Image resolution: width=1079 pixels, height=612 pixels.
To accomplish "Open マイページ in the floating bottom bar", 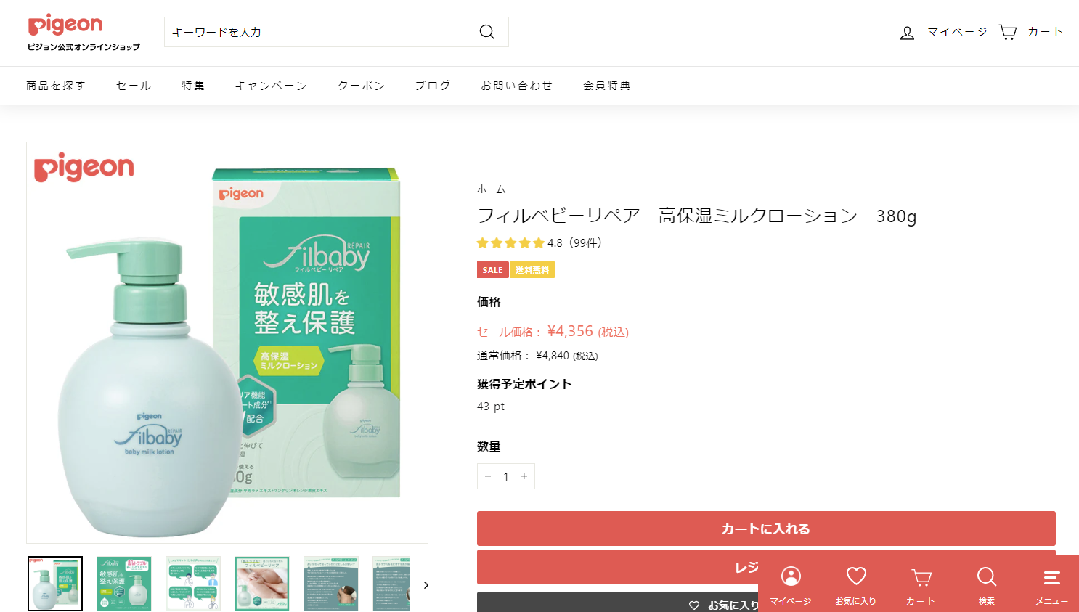I will tap(791, 586).
